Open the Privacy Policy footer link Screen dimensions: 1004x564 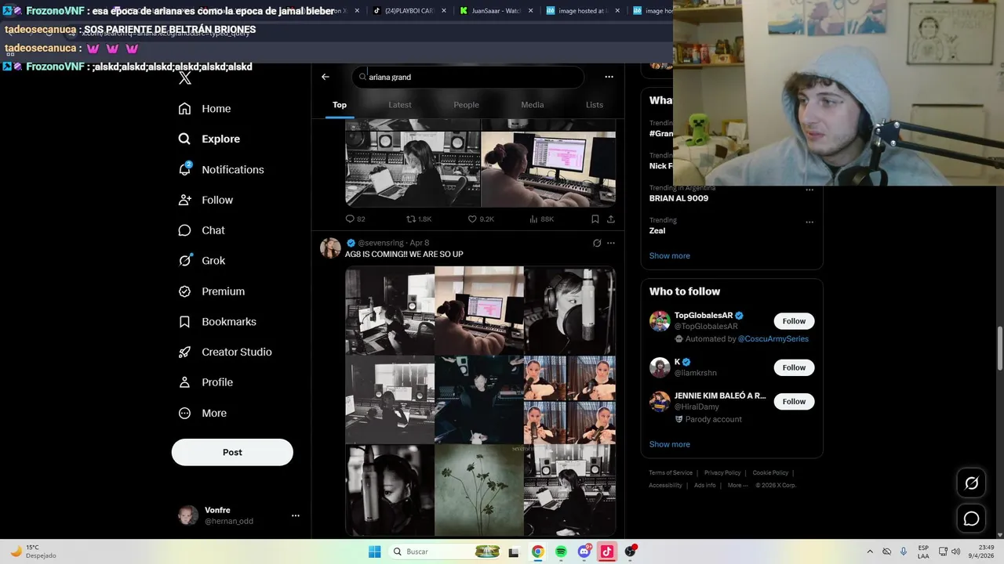(x=722, y=473)
